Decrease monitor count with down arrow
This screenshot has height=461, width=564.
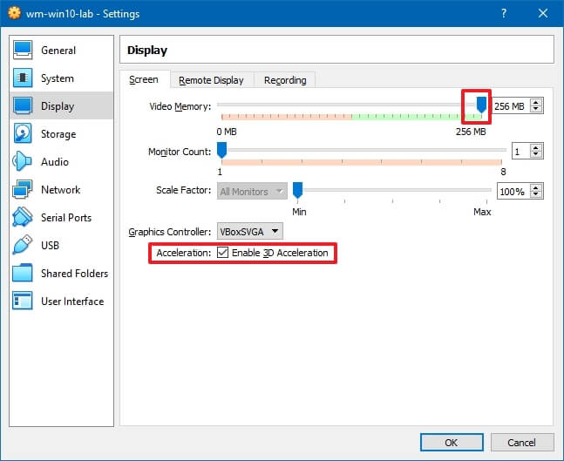coord(536,155)
